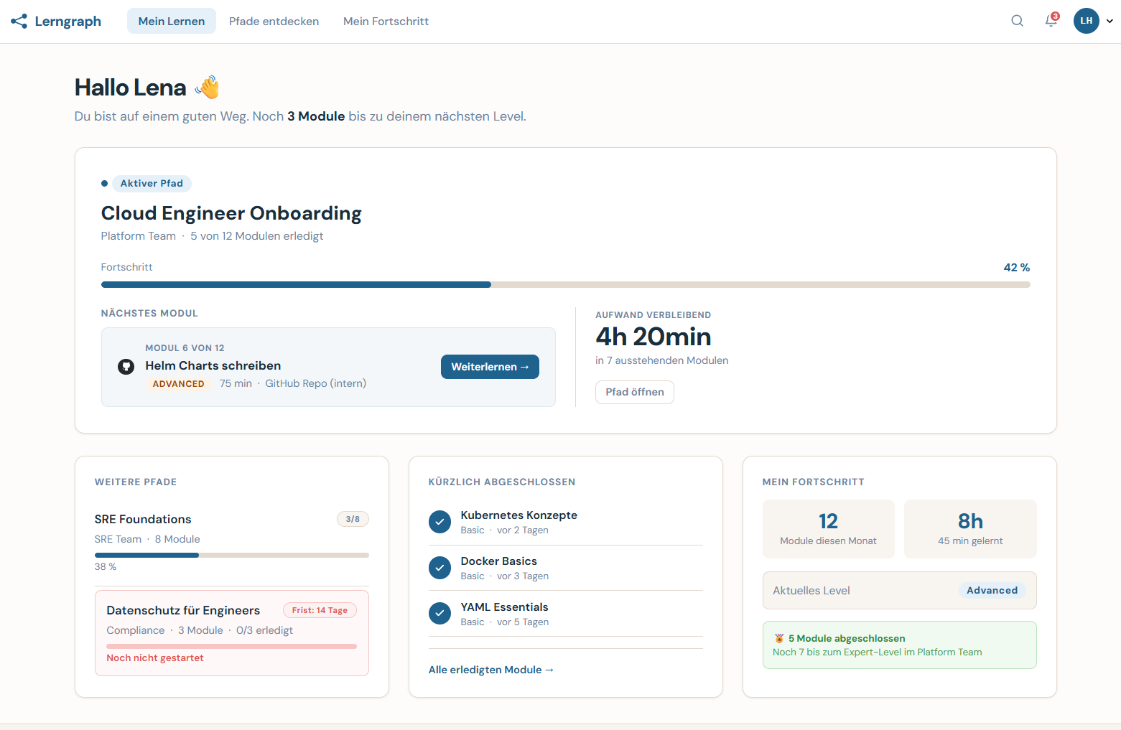Click the Aktiver Pfad status dot

tap(105, 184)
